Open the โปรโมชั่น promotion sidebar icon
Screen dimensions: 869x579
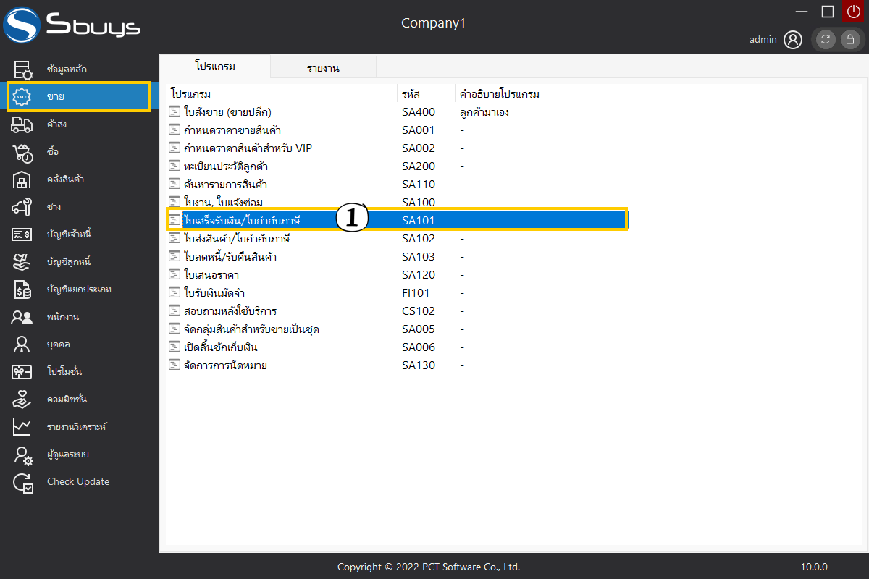pos(22,372)
